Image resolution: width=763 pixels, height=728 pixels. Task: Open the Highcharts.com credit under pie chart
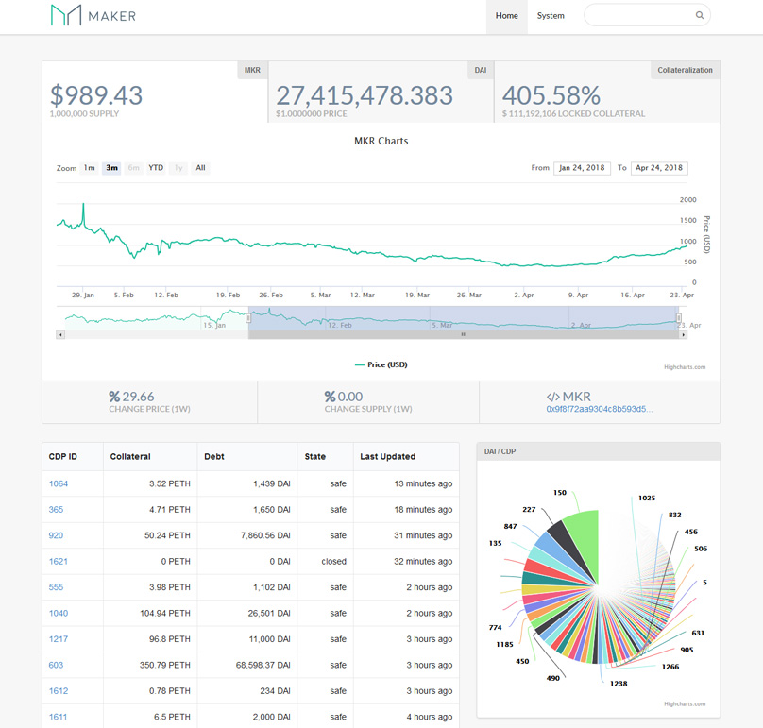point(685,703)
